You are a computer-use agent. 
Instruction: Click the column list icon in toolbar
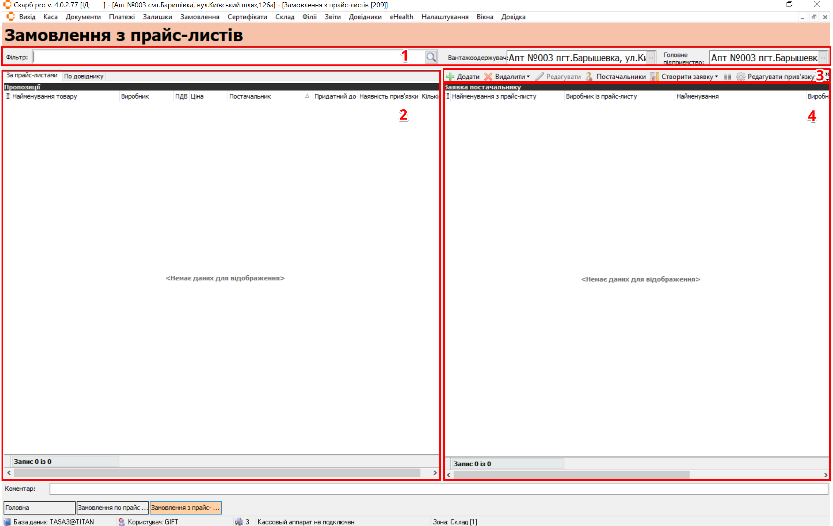pos(727,77)
